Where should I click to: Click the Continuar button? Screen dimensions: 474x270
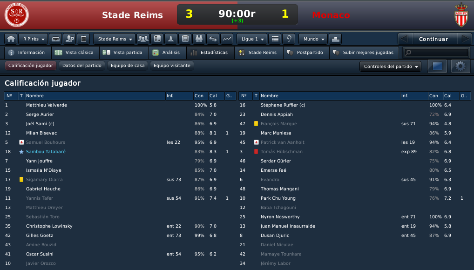[x=433, y=39]
